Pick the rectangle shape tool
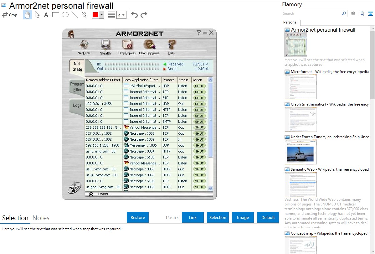 pyautogui.click(x=56, y=15)
